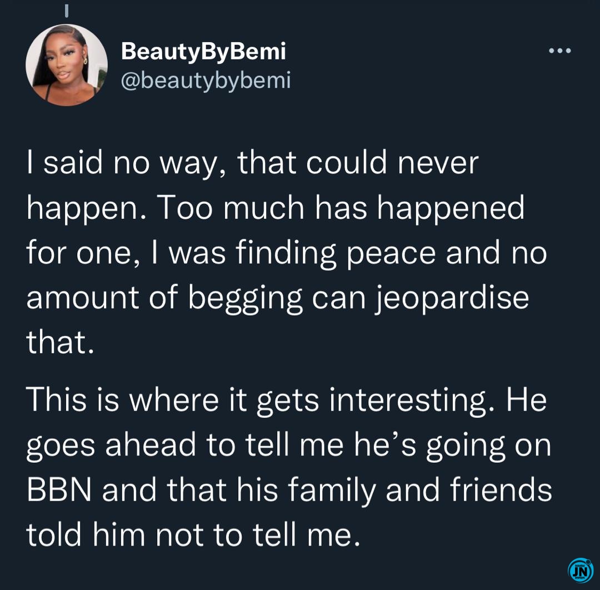Click the thread connector line above avatar
Screen dimensions: 600x590
tap(67, 11)
